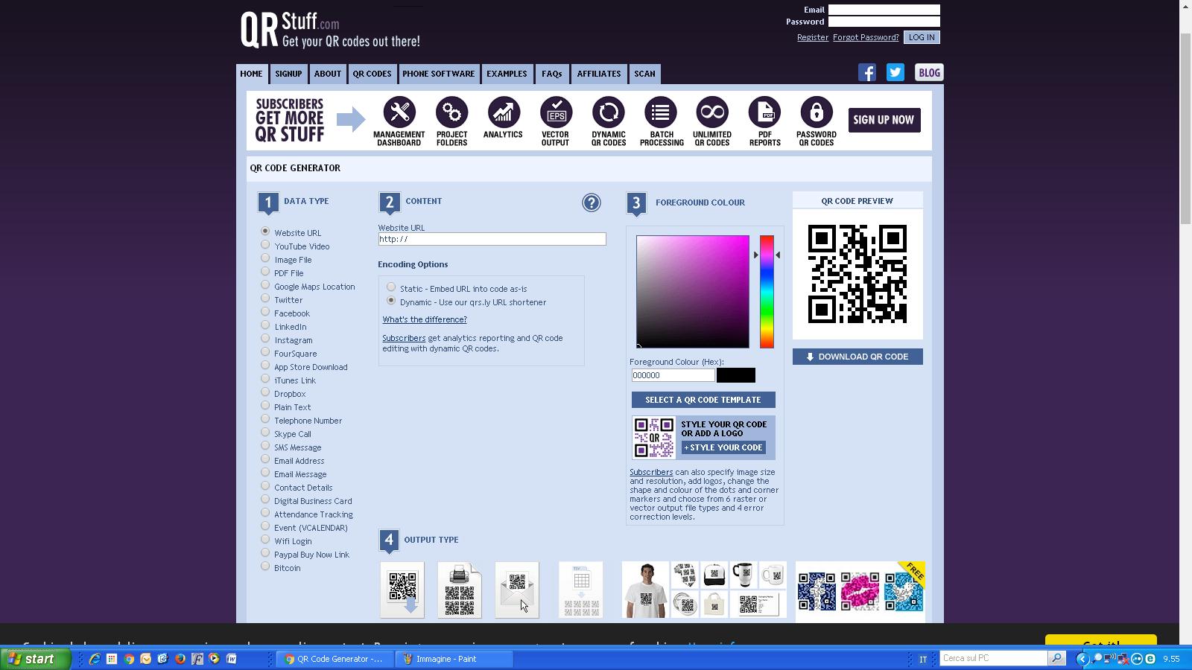Viewport: 1192px width, 670px height.
Task: Click the Project Folders icon
Action: tap(451, 112)
